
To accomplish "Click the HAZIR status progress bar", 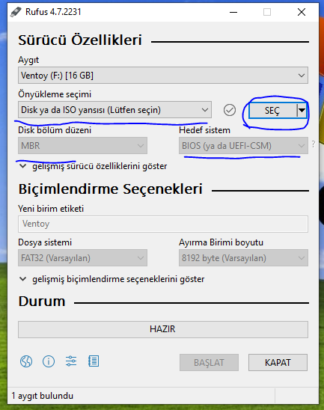I will (163, 329).
